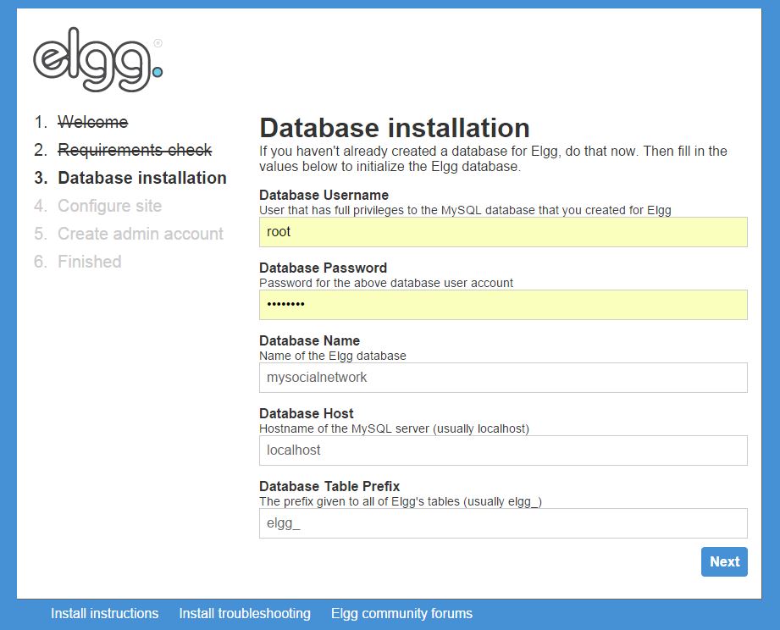
Task: Open the Install instructions link
Action: pyautogui.click(x=104, y=613)
